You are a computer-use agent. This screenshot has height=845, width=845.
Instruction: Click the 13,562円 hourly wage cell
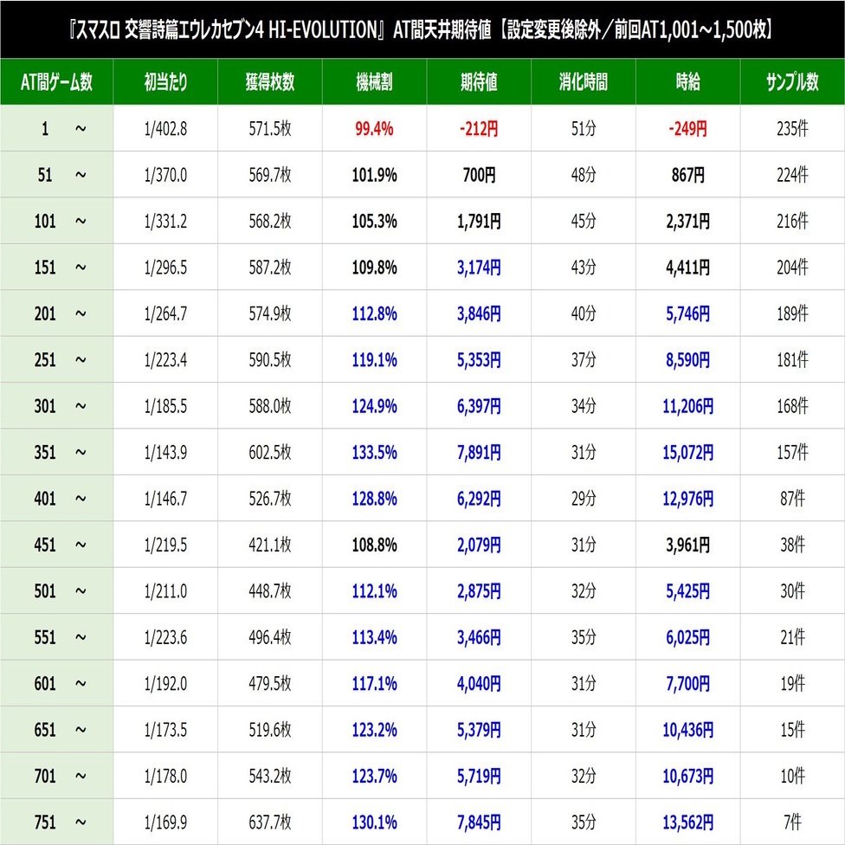(688, 822)
